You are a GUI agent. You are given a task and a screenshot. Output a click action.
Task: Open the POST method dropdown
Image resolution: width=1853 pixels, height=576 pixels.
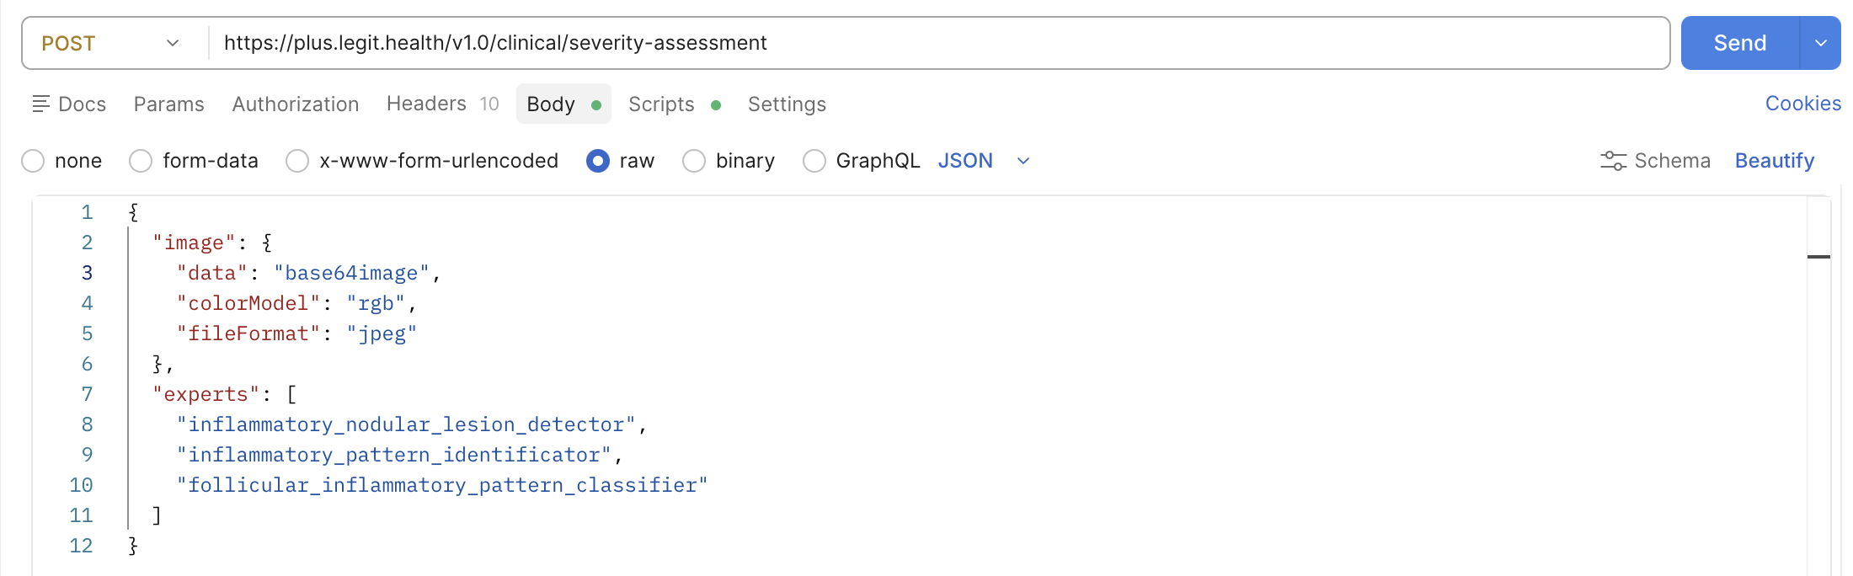[x=111, y=43]
